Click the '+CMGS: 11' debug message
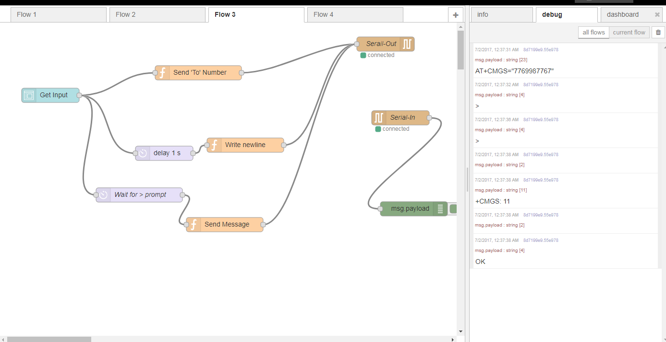666x342 pixels. [x=493, y=202]
